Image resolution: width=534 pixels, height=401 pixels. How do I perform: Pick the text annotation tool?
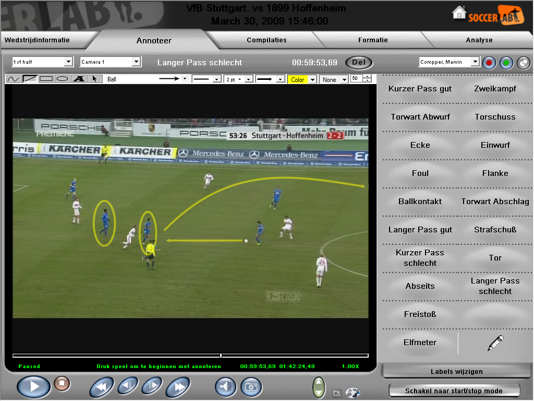coord(78,79)
